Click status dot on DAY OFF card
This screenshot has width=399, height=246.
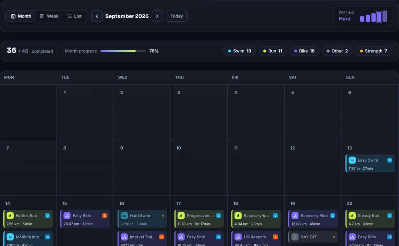[334, 237]
